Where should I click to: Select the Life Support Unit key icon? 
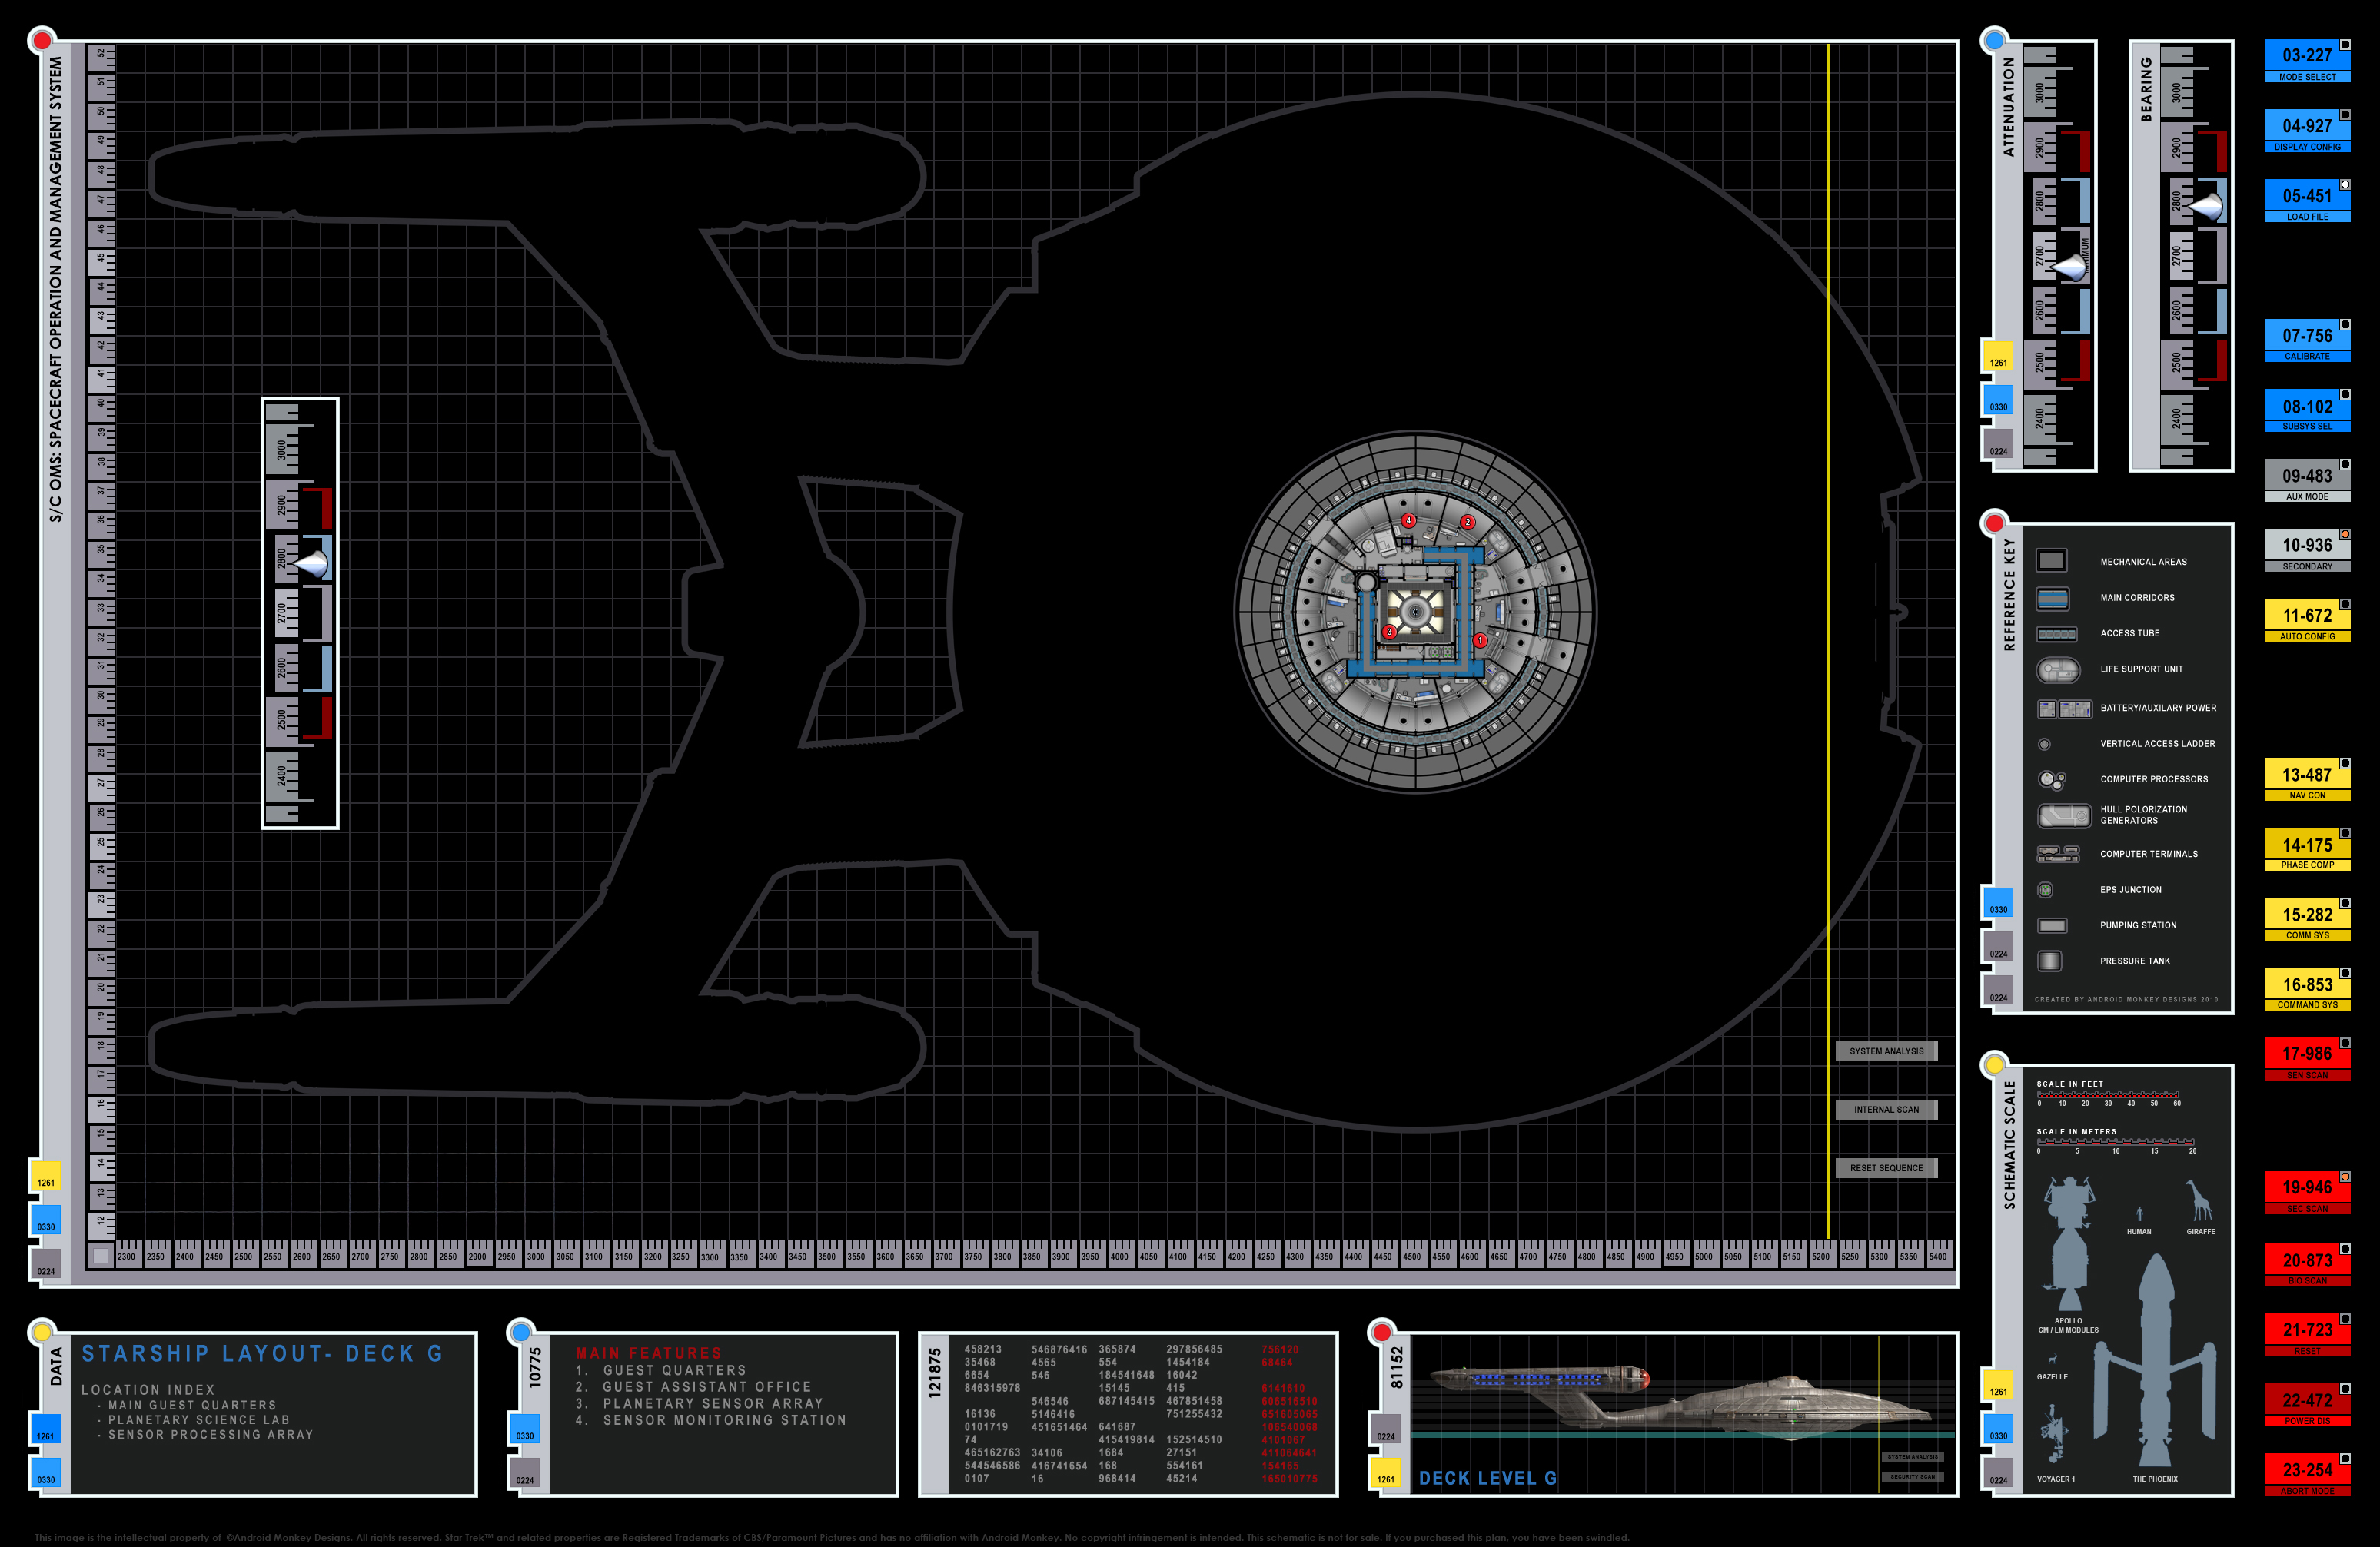point(2056,669)
